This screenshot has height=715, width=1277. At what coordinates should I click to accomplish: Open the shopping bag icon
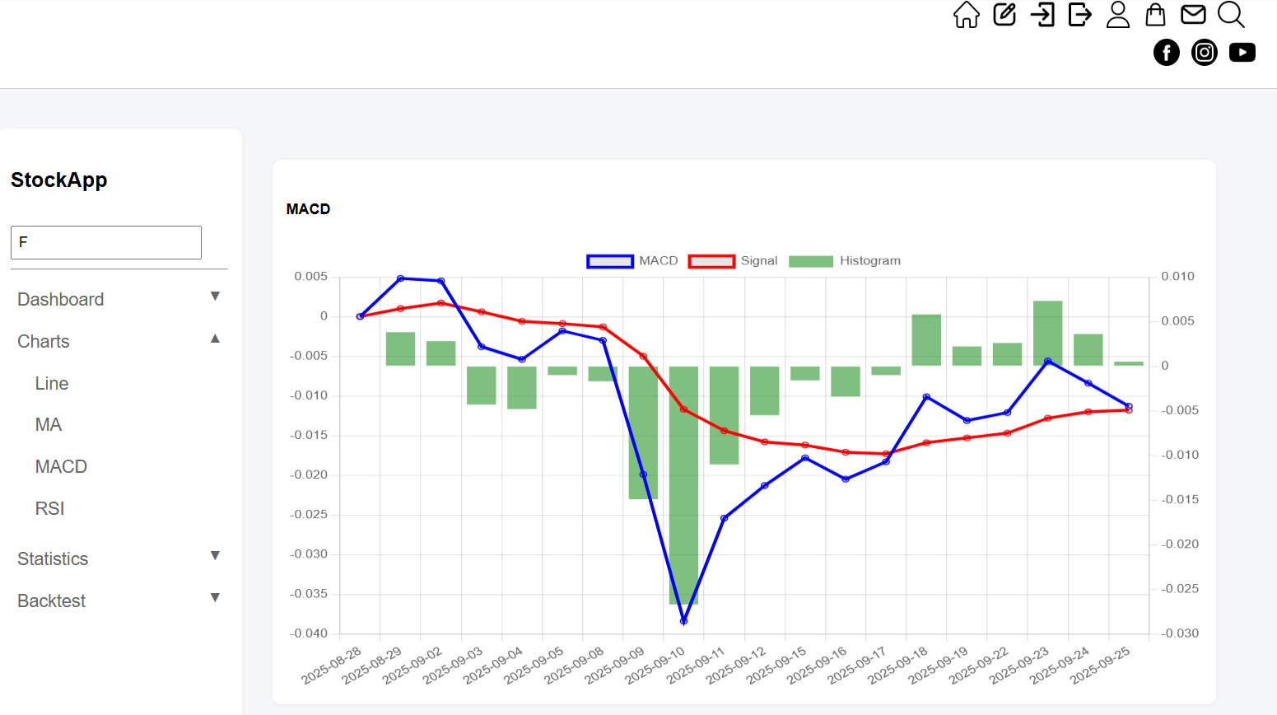point(1155,15)
